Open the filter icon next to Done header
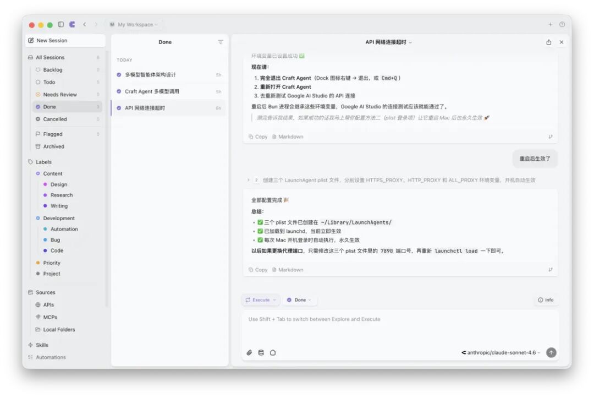The image size is (594, 398). pyautogui.click(x=220, y=42)
